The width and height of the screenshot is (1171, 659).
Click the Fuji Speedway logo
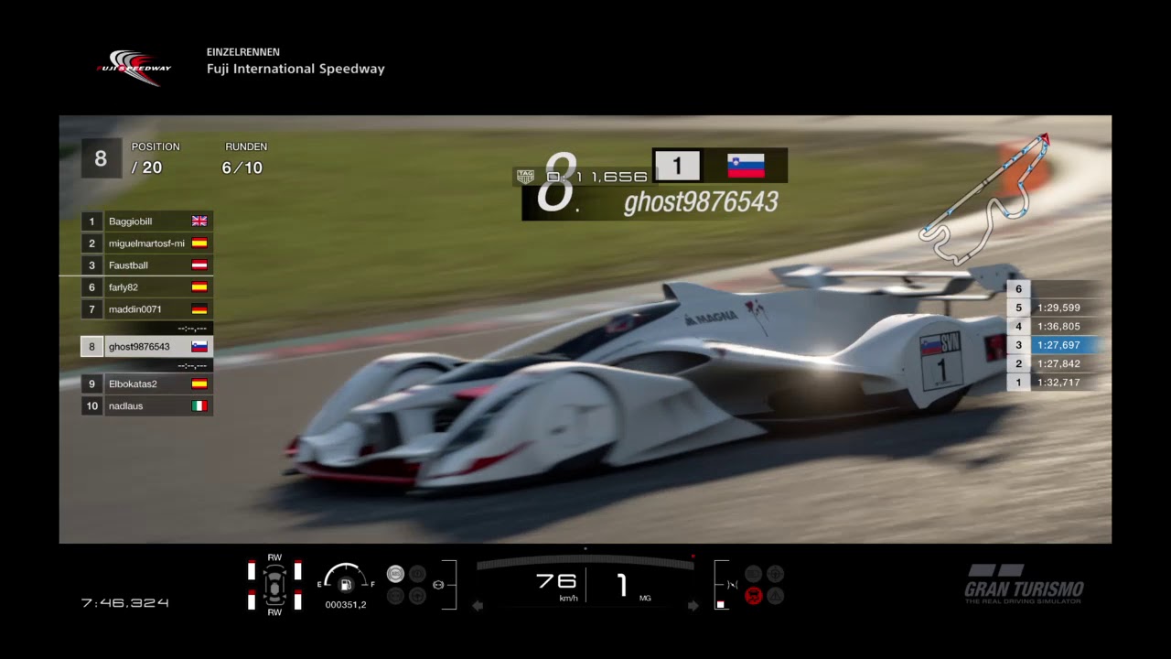134,68
